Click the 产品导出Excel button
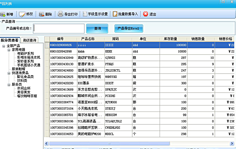Viewport: 236px width, 149px height. point(128,28)
